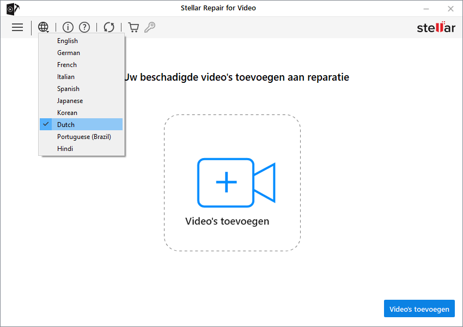Select Hindi from the language menu
Viewport: 463px width, 327px height.
(x=81, y=149)
